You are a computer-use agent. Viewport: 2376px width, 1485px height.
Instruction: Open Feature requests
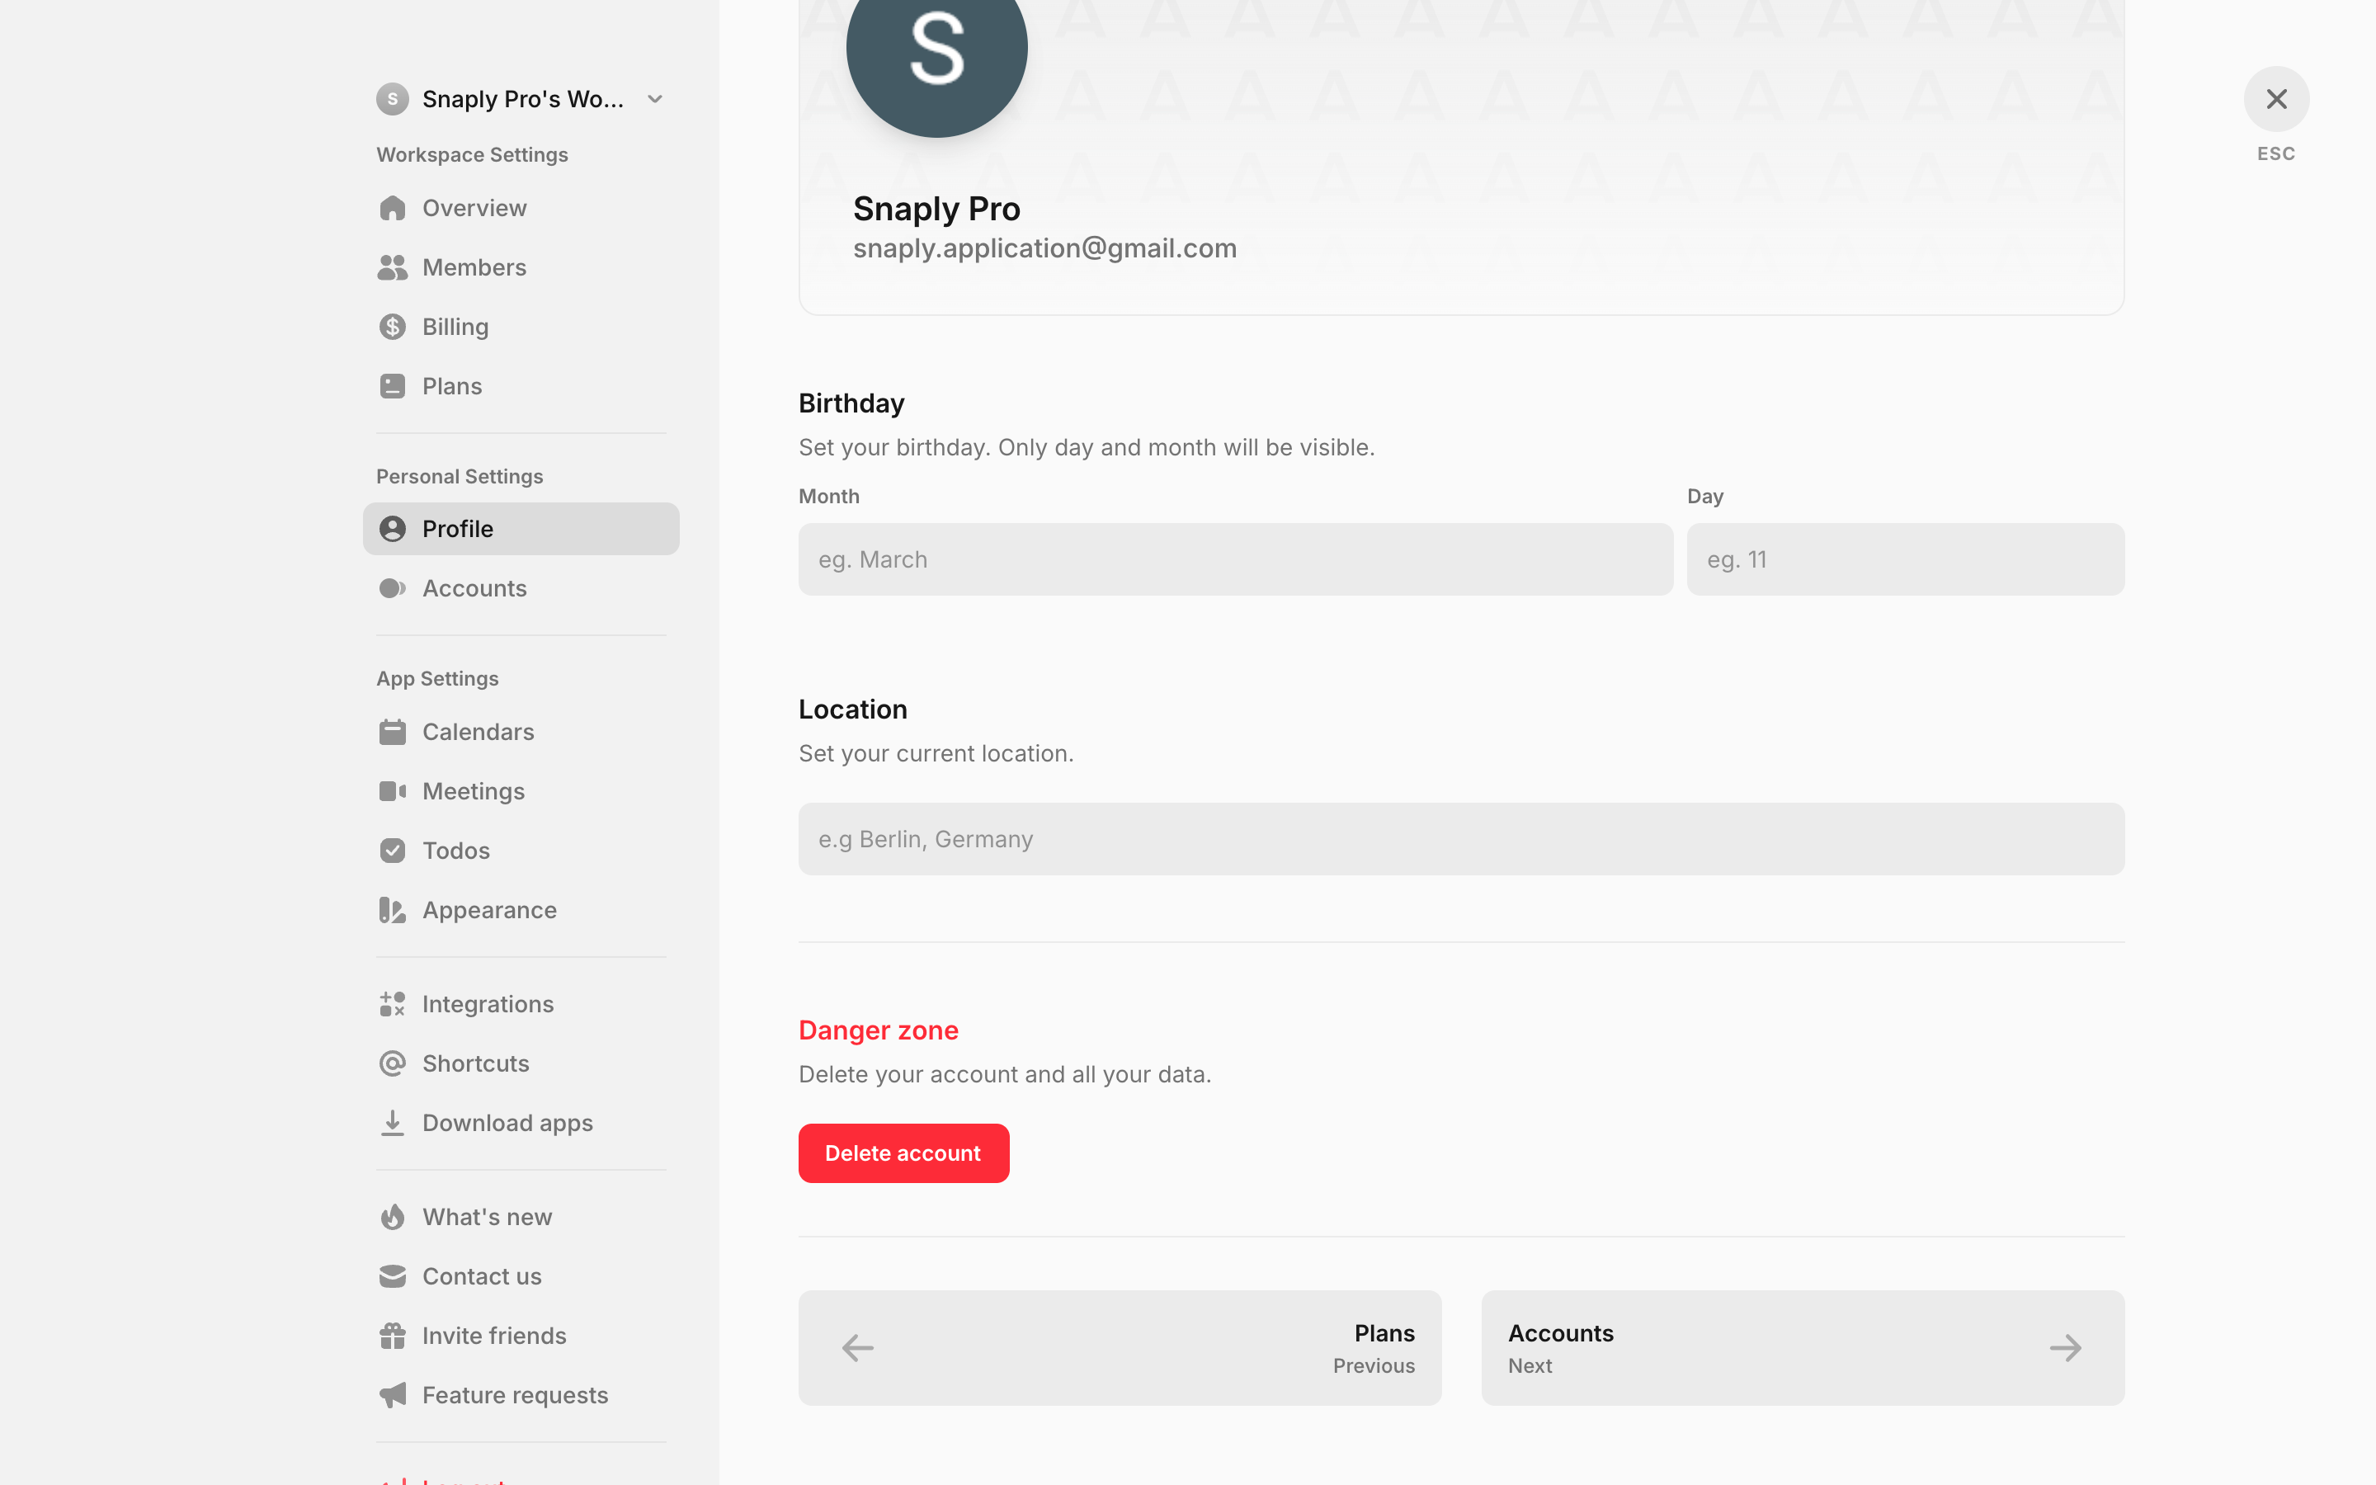pyautogui.click(x=521, y=1396)
